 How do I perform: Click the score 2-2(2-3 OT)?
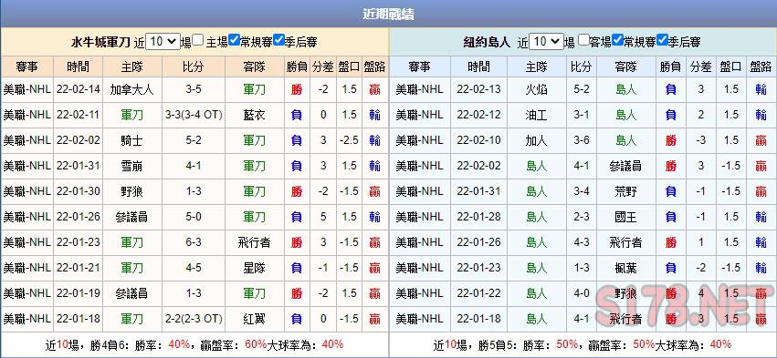(x=194, y=319)
